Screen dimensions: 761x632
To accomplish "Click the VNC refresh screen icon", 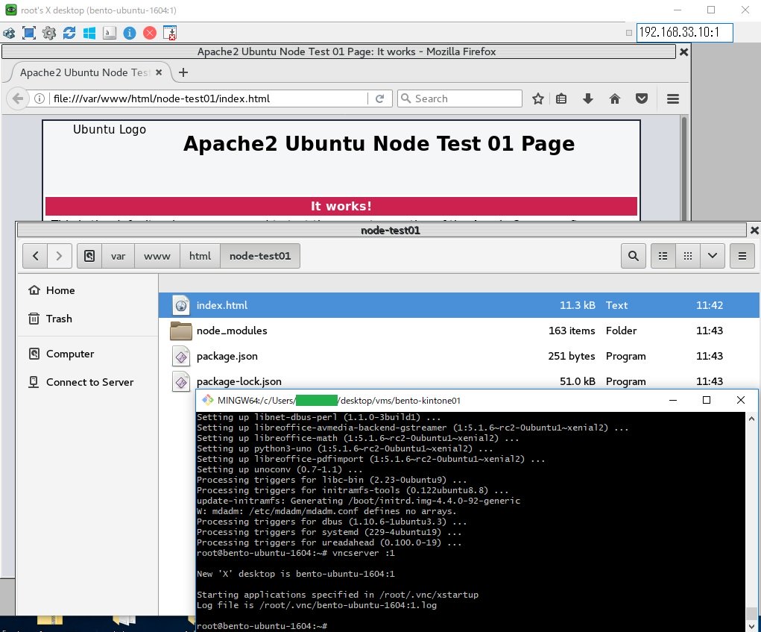I will (x=69, y=33).
